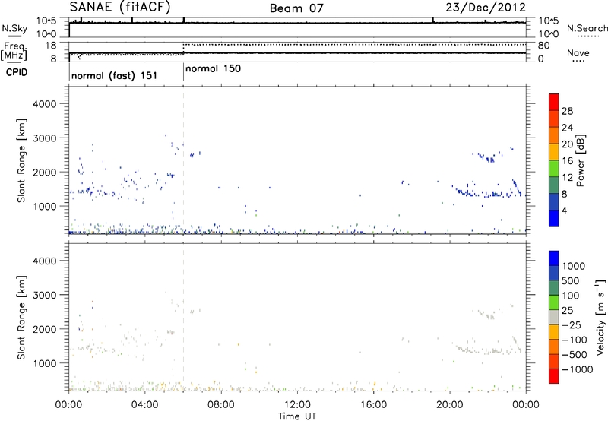Screen dimensions: 608x421
Task: Click the '20:00' time axis label
Action: tap(450, 405)
